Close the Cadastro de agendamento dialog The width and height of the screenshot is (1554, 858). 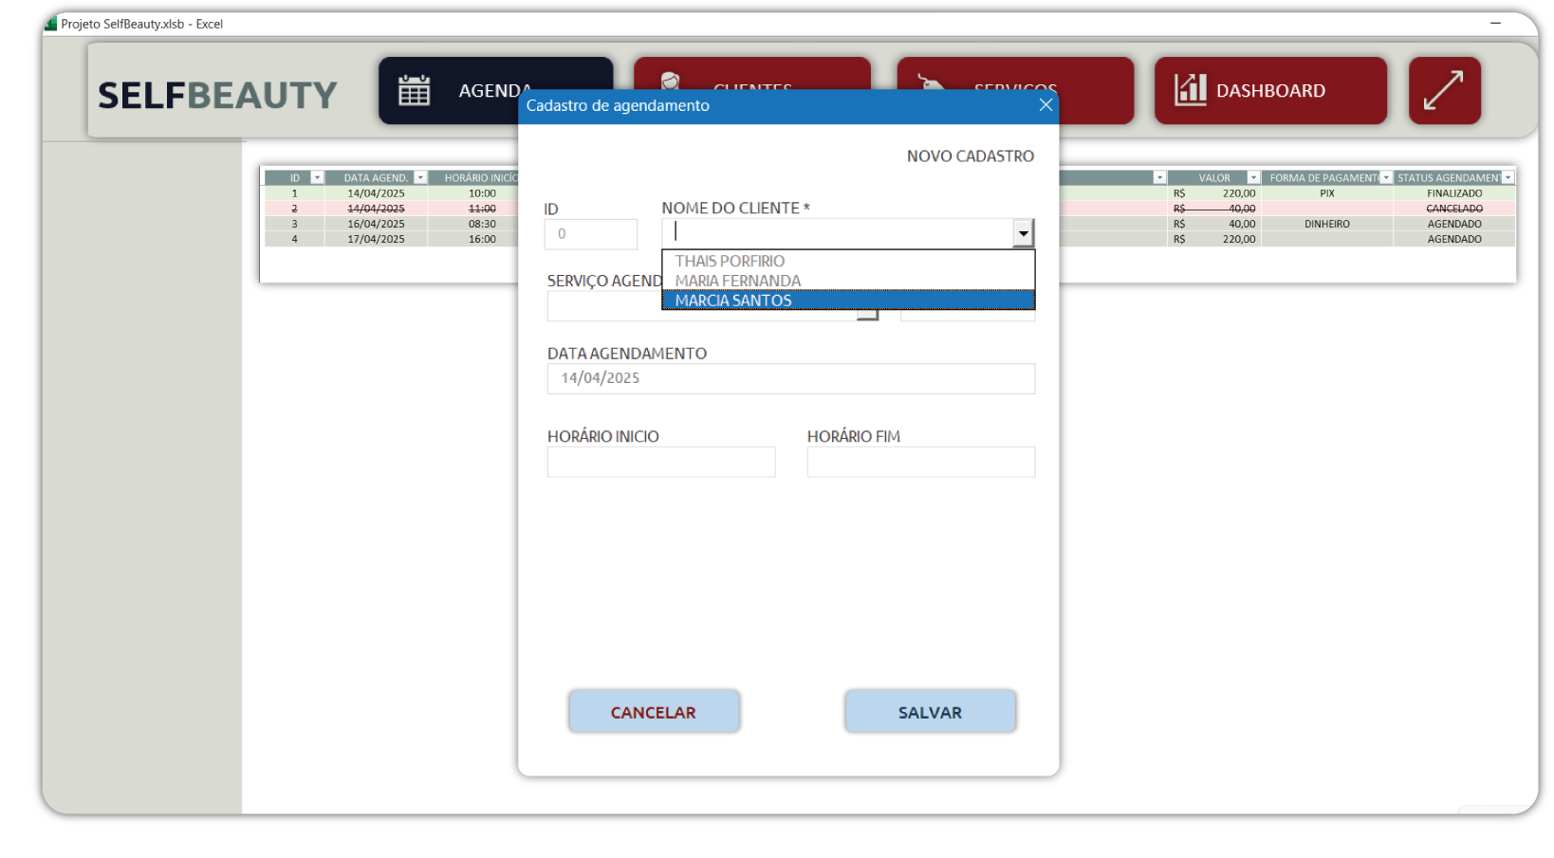(x=1045, y=105)
